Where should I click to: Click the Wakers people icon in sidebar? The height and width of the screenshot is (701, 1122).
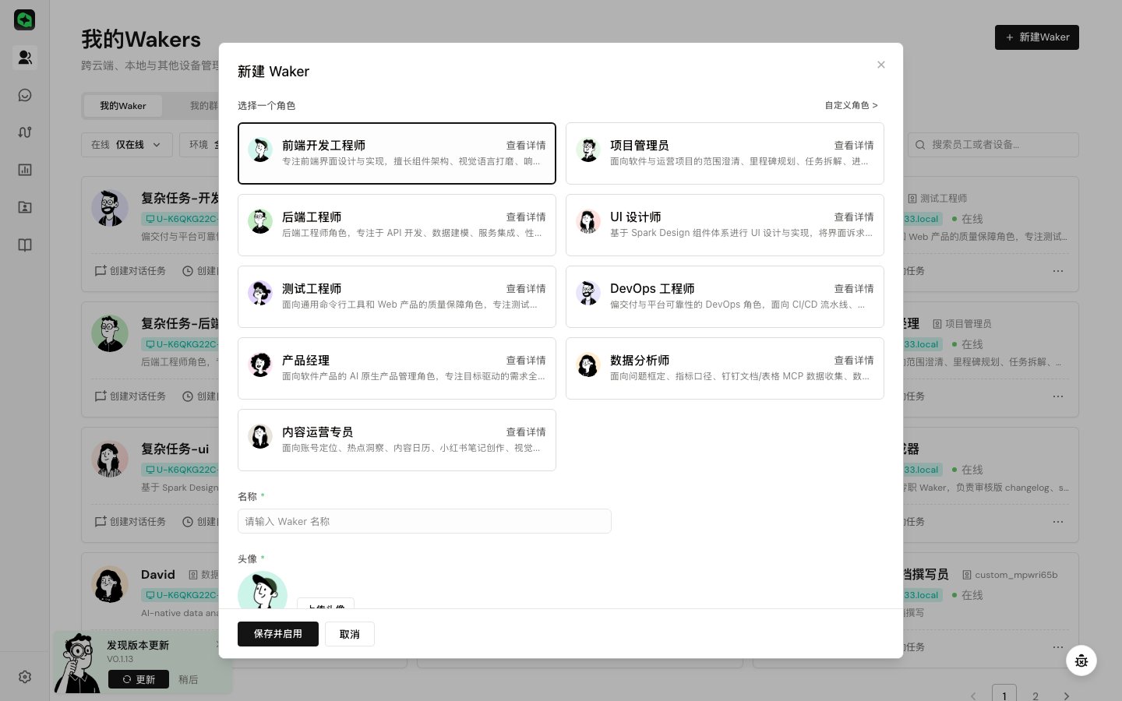coord(25,57)
